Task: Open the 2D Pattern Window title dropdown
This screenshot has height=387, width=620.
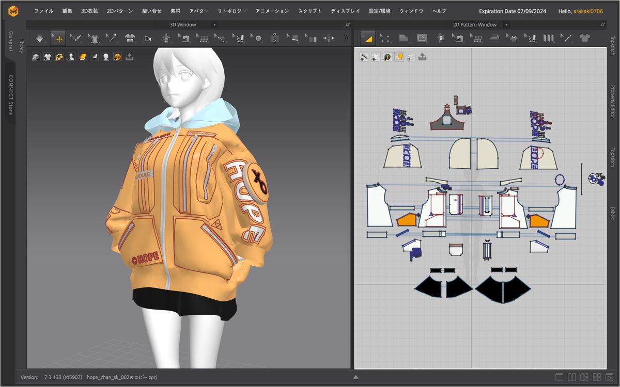Action: (507, 25)
